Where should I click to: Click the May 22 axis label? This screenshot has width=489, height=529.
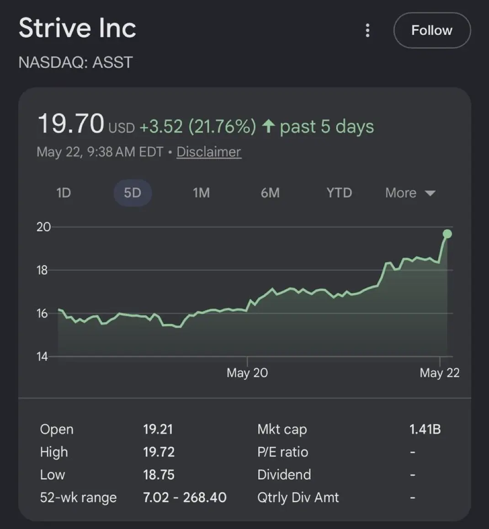point(440,373)
